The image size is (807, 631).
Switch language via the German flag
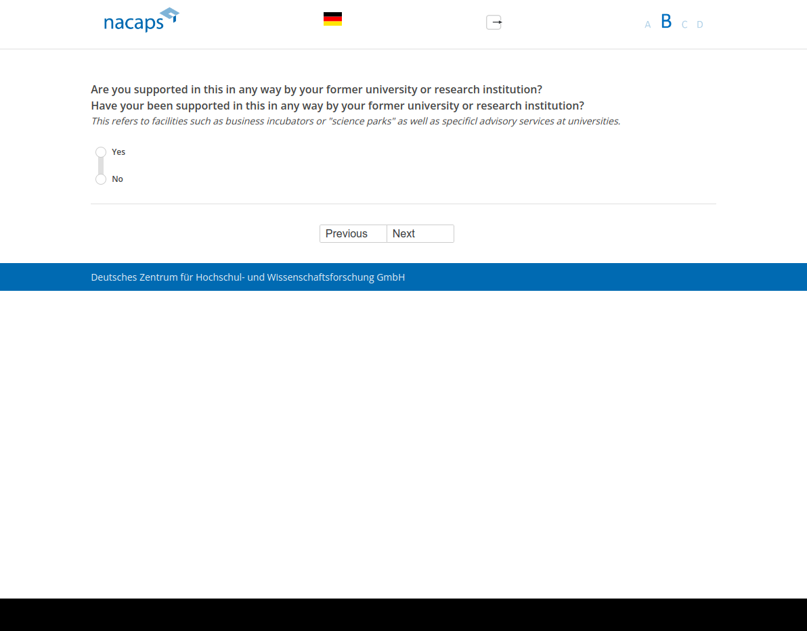point(332,19)
